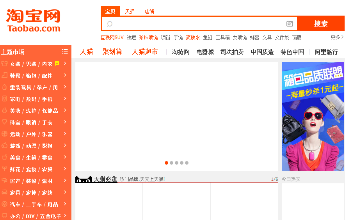Click 更多 to see more keywords

[337, 37]
